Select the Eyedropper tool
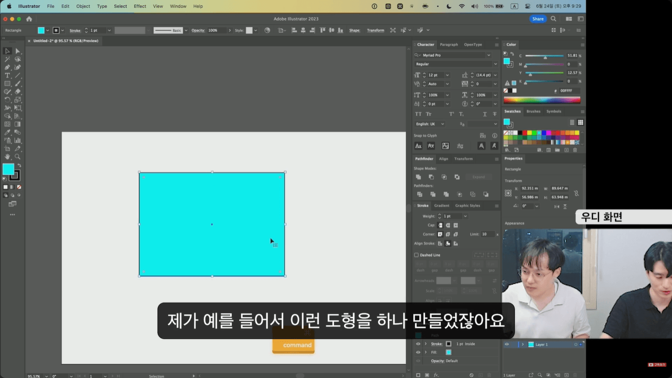Image resolution: width=672 pixels, height=378 pixels. 7,132
